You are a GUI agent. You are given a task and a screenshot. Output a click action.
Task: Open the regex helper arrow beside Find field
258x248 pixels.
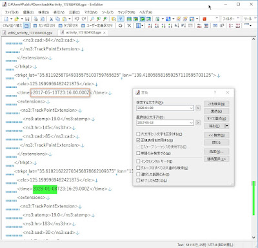pyautogui.click(x=198, y=108)
